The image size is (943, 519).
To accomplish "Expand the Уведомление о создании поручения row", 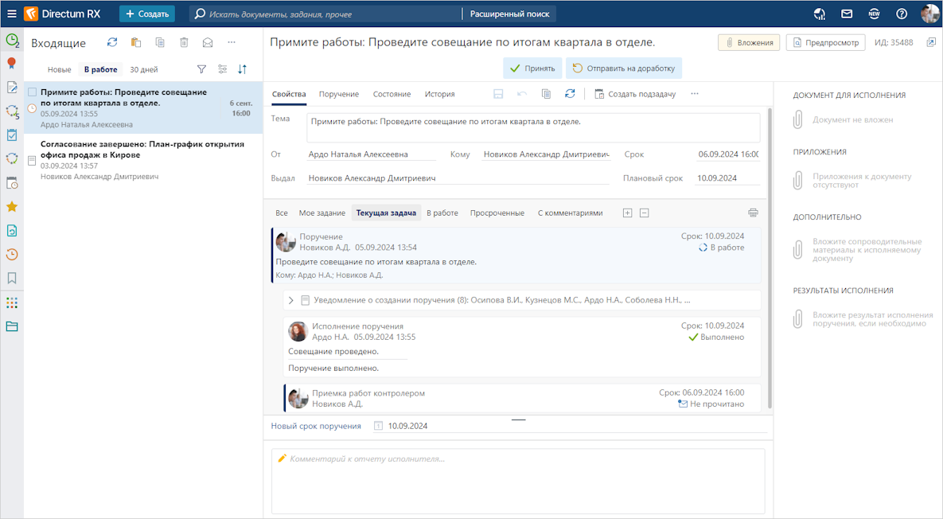I will (x=291, y=301).
